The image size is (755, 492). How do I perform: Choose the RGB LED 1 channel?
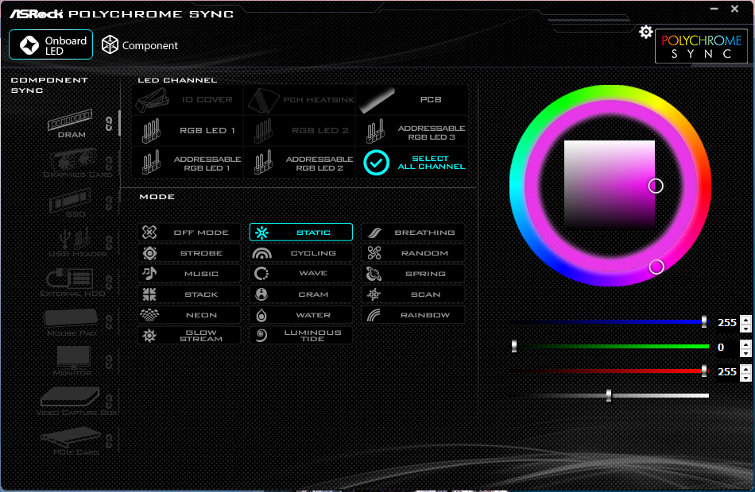tap(188, 130)
